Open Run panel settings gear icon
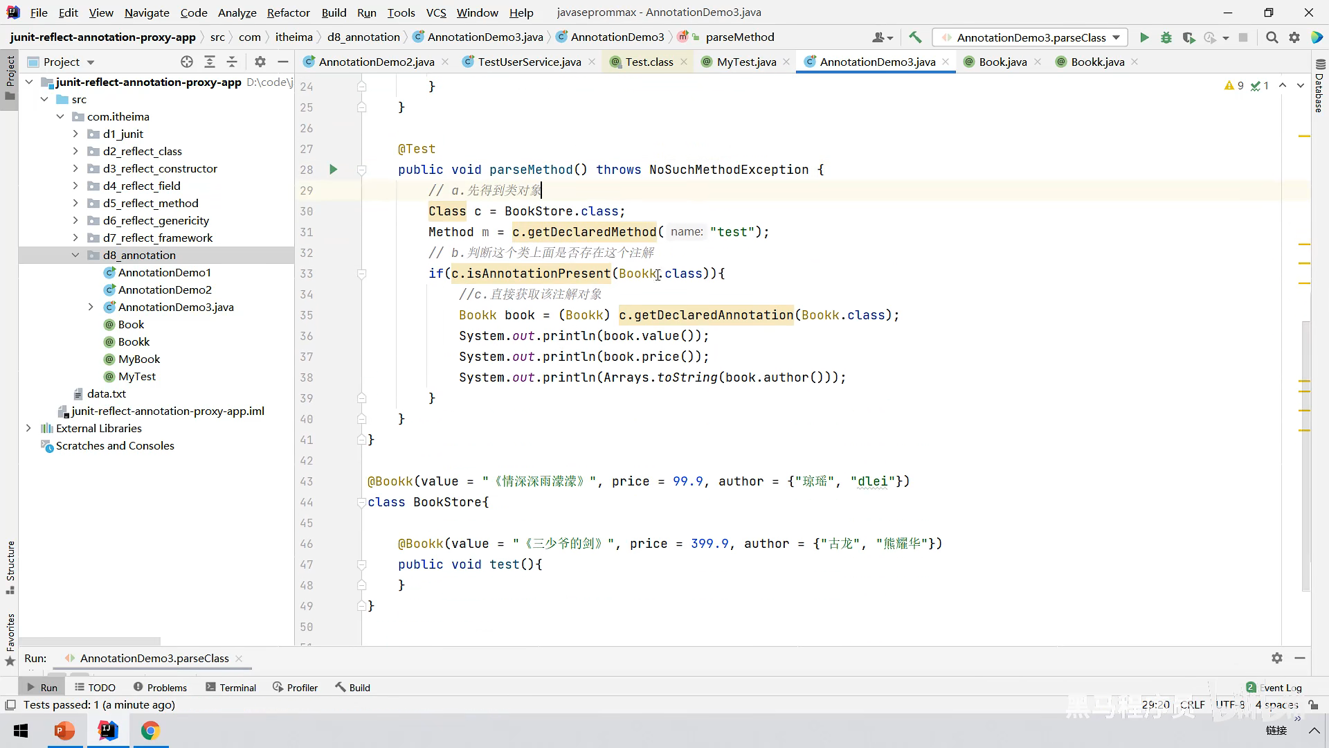1329x748 pixels. pyautogui.click(x=1277, y=658)
